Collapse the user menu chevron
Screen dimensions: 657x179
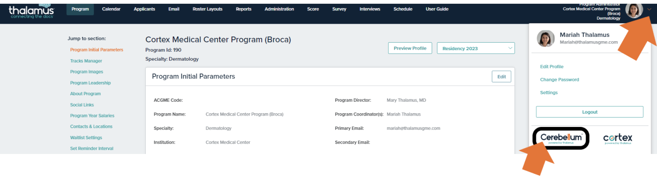649,10
